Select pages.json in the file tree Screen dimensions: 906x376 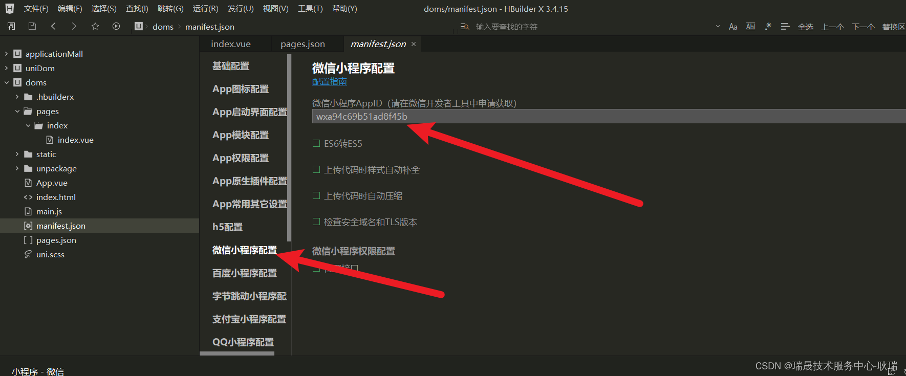point(56,240)
